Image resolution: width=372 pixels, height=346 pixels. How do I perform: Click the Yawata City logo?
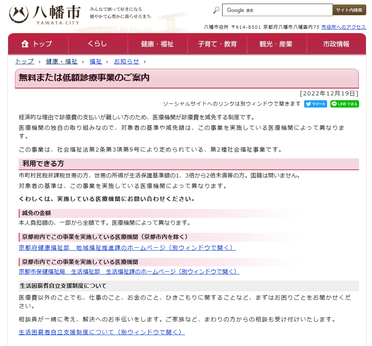coord(45,15)
